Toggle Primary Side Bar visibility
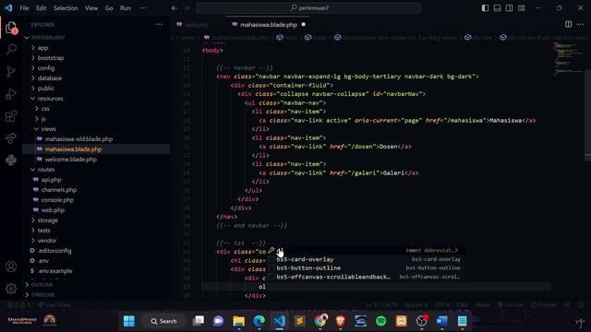This screenshot has height=332, width=591. tap(485, 8)
